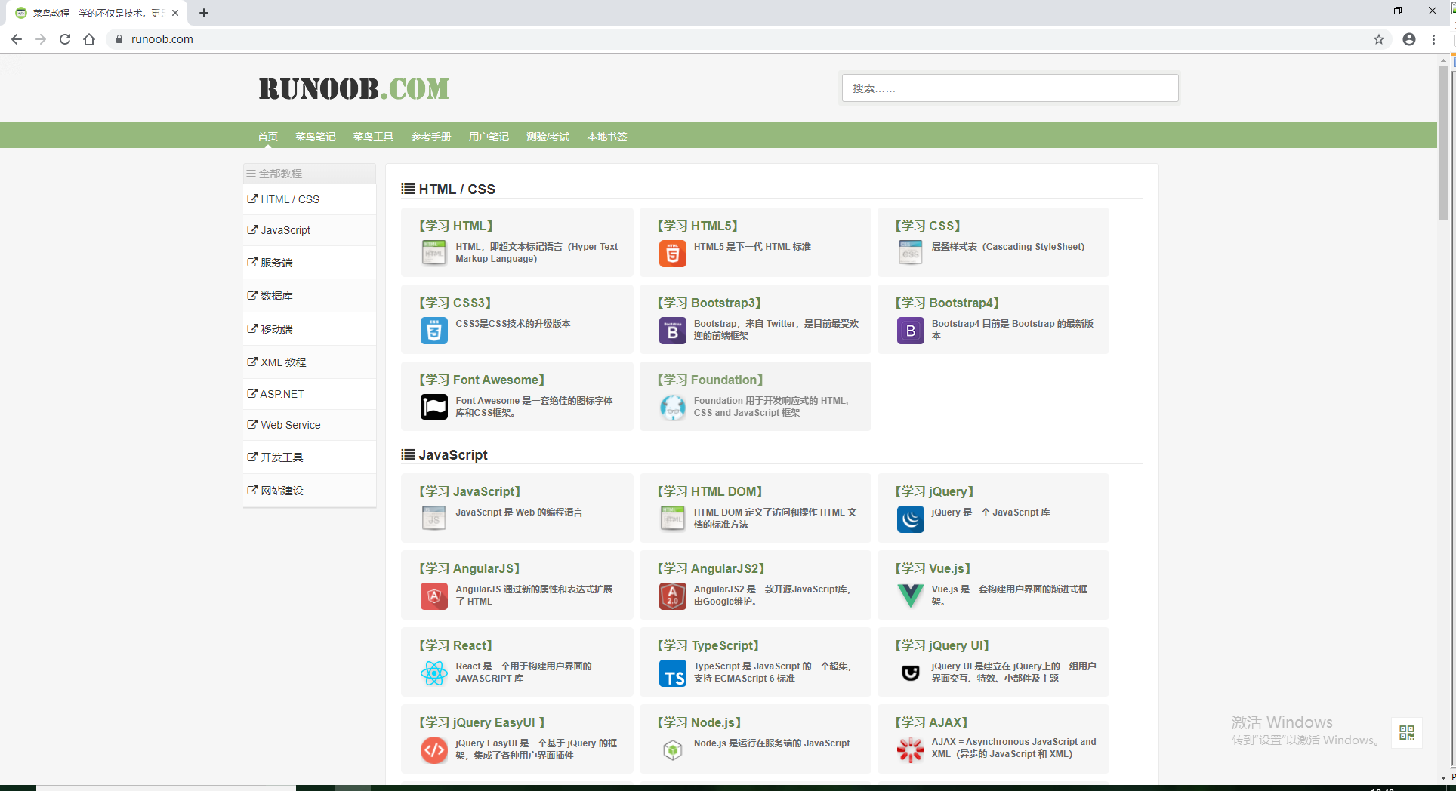Open the 【学习 HTML5】 tutorial title
The image size is (1456, 791).
(x=697, y=226)
